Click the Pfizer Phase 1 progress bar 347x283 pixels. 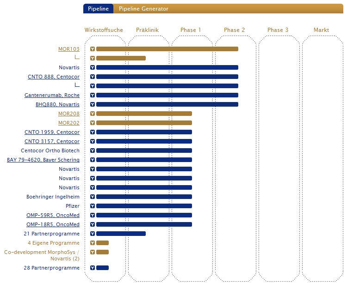[x=144, y=206]
